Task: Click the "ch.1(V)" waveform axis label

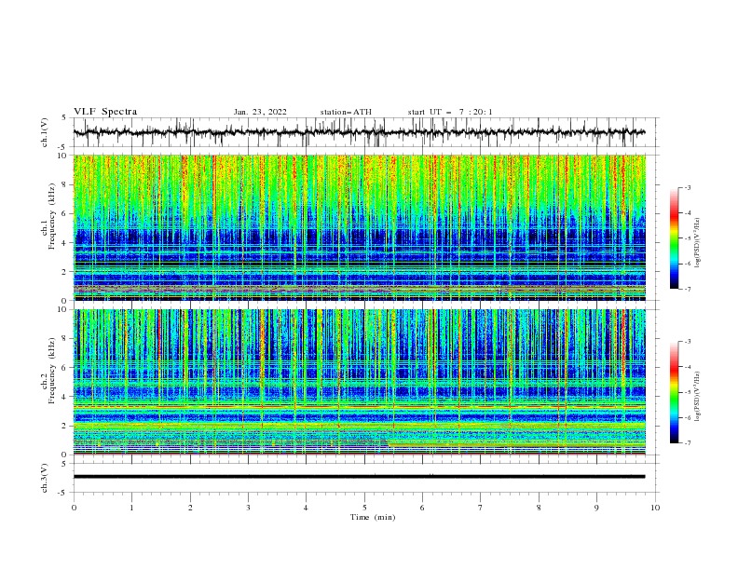Action: [x=45, y=132]
